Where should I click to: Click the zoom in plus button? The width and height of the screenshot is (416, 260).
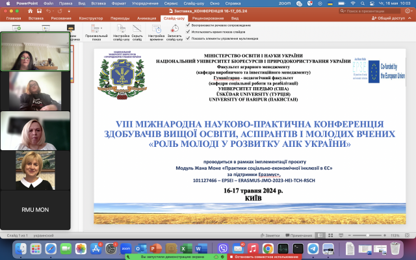pyautogui.click(x=385, y=235)
